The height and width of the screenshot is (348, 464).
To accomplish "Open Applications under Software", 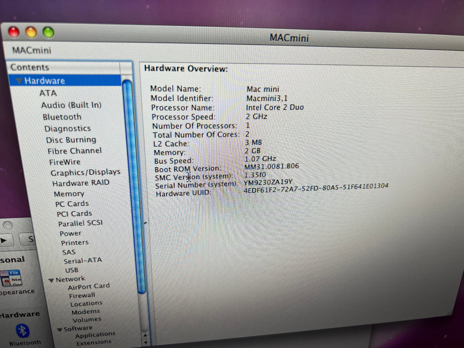I will [x=95, y=335].
